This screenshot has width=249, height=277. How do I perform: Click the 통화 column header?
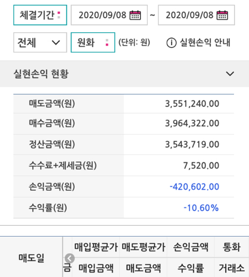pyautogui.click(x=232, y=247)
